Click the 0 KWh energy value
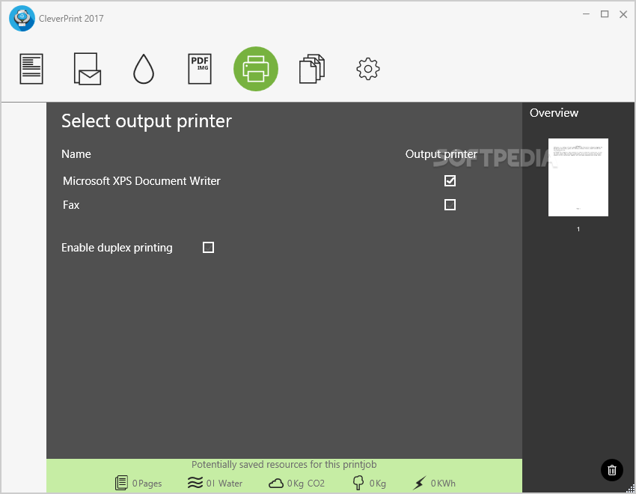The height and width of the screenshot is (494, 636). (443, 484)
